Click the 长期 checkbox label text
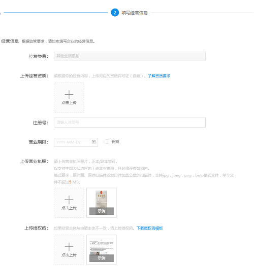The image size is (254, 266). [115, 142]
